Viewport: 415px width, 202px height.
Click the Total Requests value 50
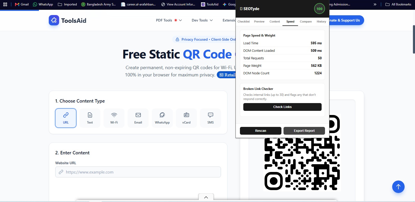[320, 58]
